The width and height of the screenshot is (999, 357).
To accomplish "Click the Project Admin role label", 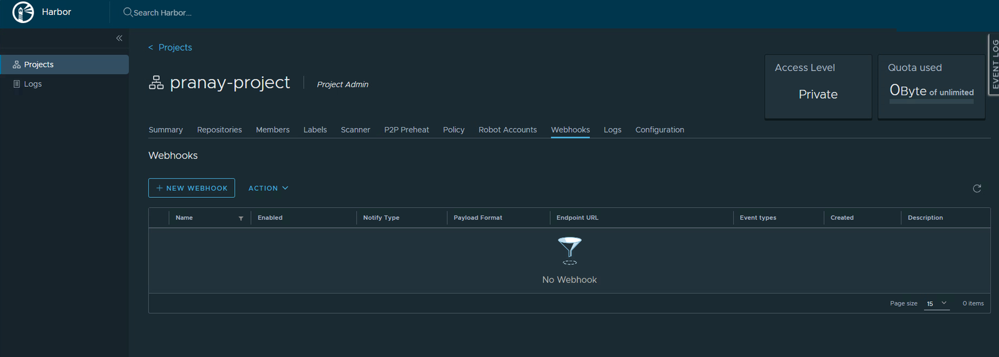I will tap(343, 84).
